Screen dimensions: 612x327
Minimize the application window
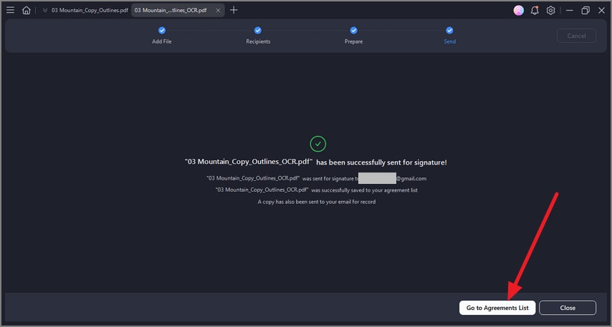tap(570, 11)
